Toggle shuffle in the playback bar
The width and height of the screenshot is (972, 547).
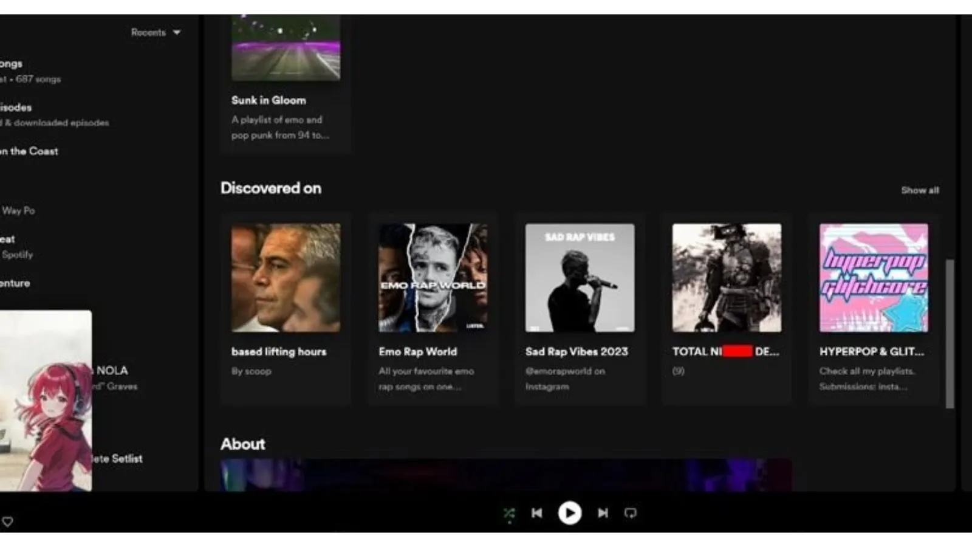pos(509,514)
